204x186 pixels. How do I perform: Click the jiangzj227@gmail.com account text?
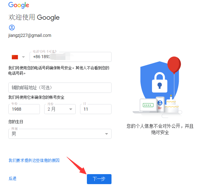30,35
